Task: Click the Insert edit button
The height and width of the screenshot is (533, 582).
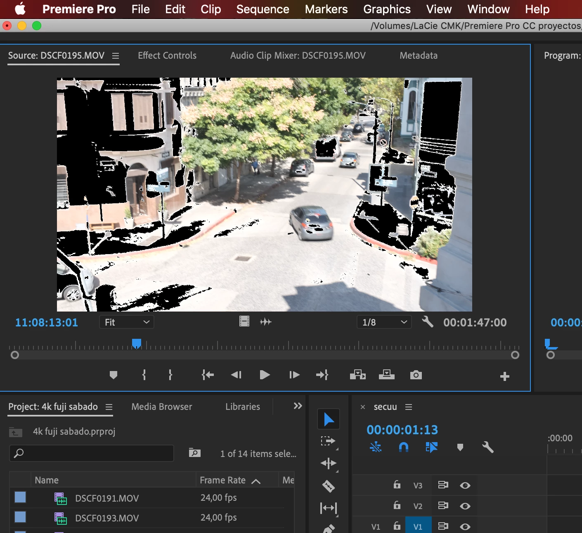Action: click(x=358, y=375)
